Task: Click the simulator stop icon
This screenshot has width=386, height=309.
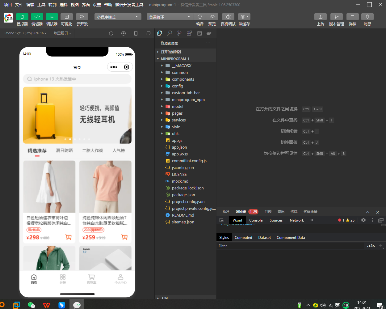Action: (124, 33)
